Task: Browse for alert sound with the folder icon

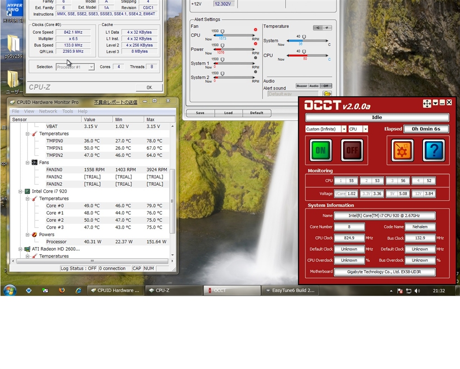Action: (x=327, y=94)
